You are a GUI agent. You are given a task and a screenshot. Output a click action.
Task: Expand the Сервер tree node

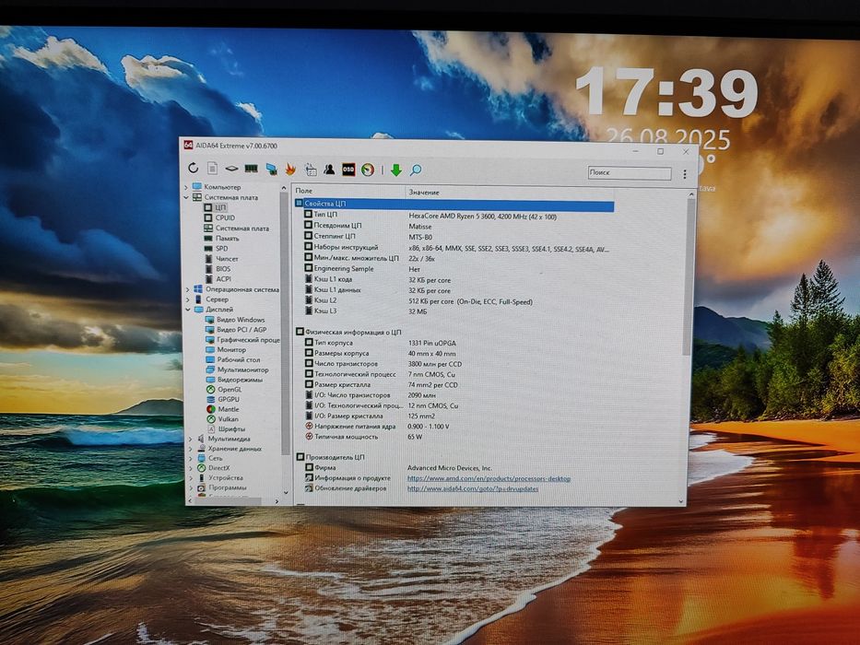(188, 299)
